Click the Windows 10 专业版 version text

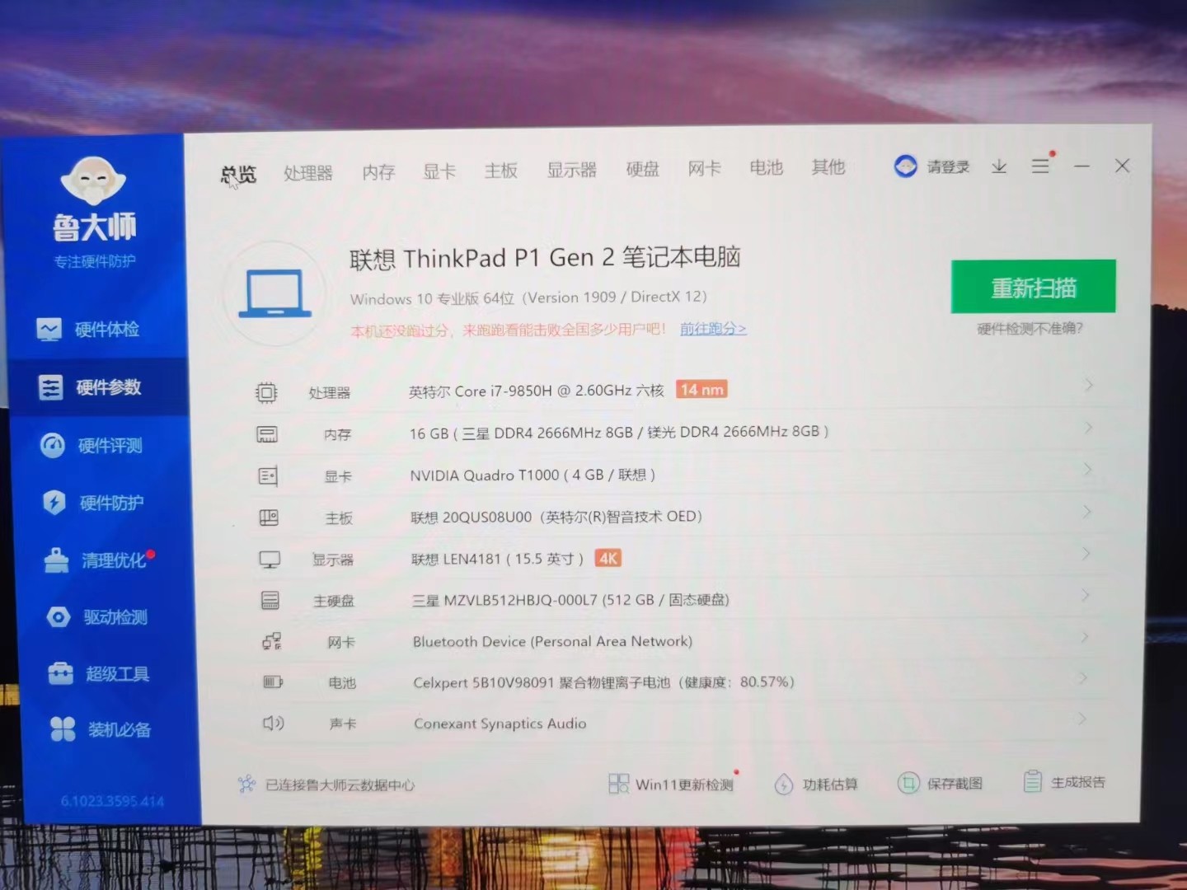(x=528, y=297)
